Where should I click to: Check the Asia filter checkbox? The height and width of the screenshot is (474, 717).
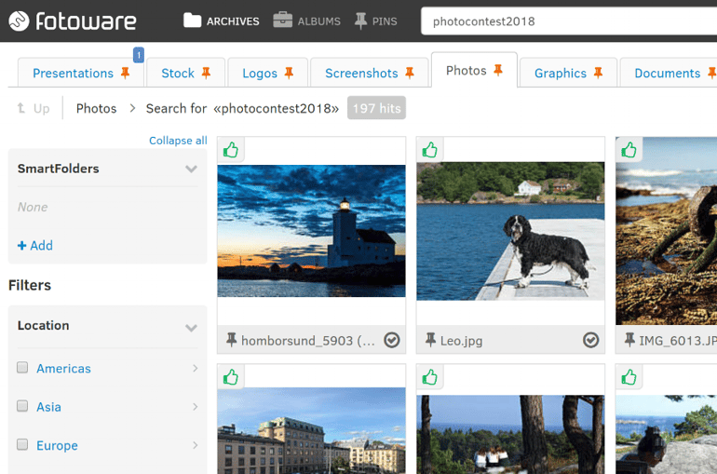pyautogui.click(x=22, y=406)
